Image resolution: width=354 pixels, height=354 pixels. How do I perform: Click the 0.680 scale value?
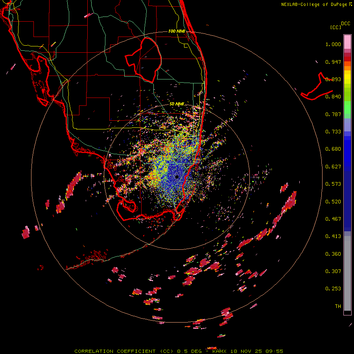[x=333, y=149]
